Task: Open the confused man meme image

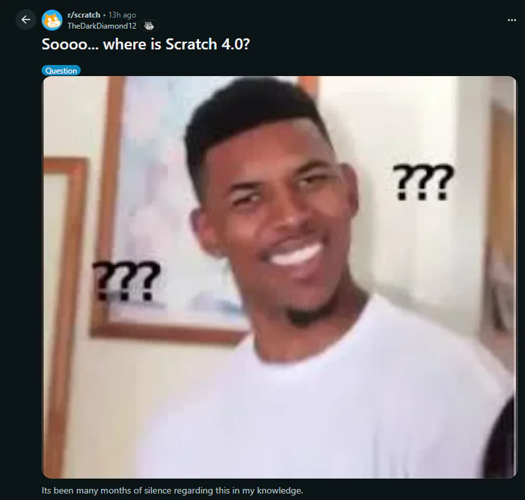Action: (279, 277)
